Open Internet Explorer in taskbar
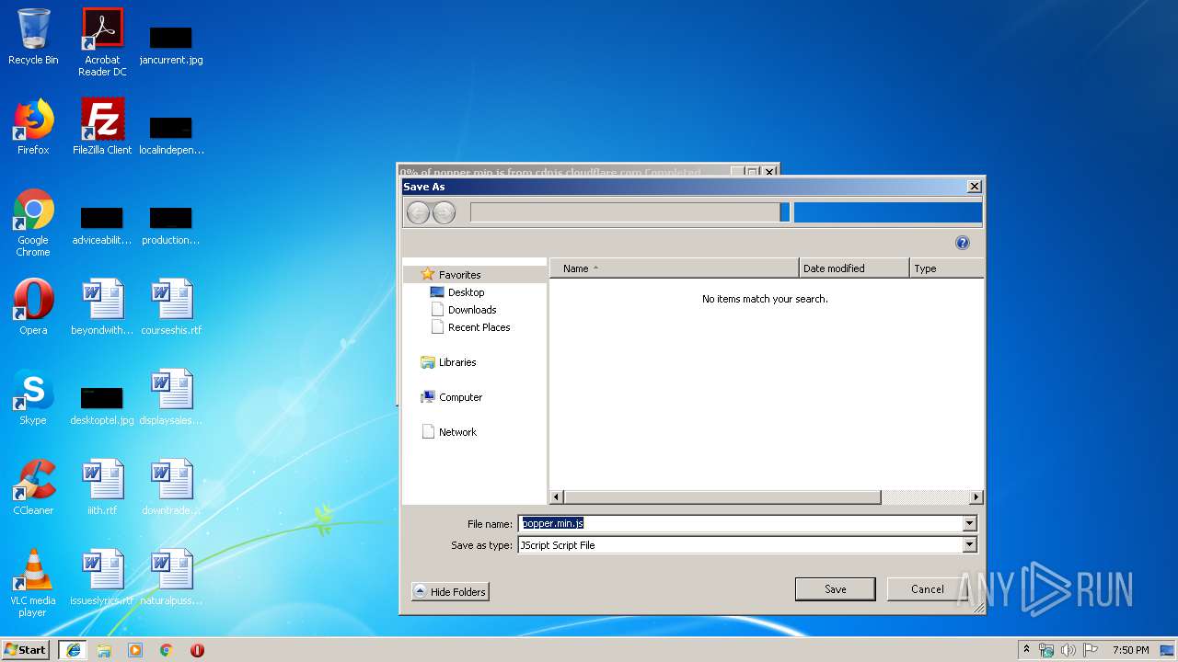The height and width of the screenshot is (662, 1178). pyautogui.click(x=74, y=650)
